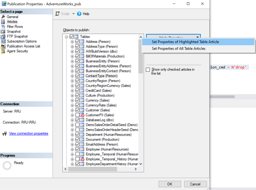Click table icon for Address (Person)
This screenshot has width=256, height=190.
pyautogui.click(x=82, y=42)
